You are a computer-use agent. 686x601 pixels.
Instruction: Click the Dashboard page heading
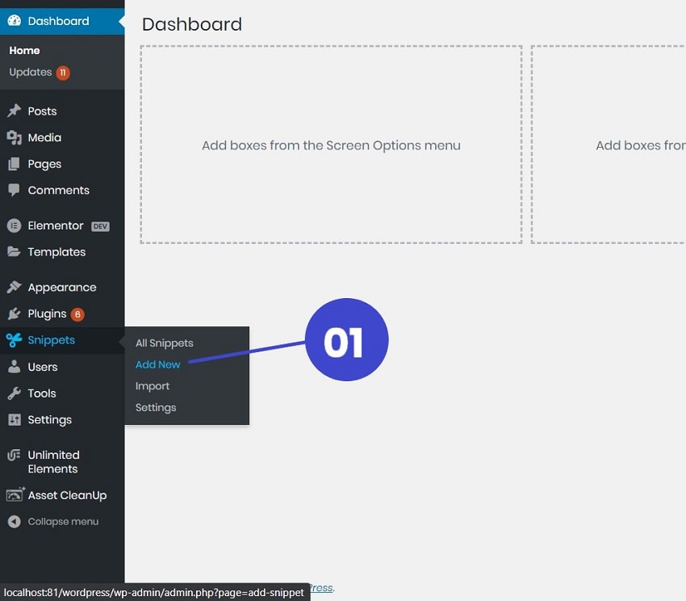click(x=191, y=24)
